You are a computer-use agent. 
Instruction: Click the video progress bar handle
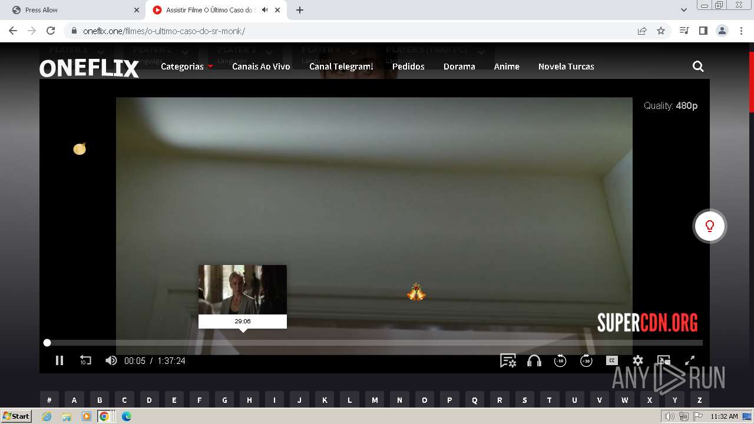47,343
